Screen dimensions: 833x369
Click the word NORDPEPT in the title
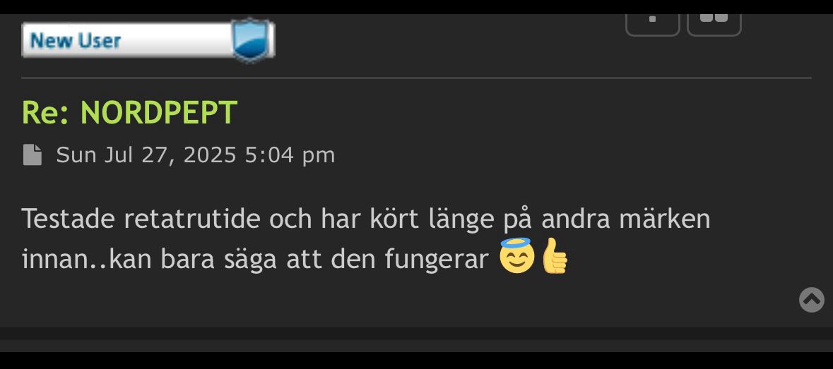[159, 112]
